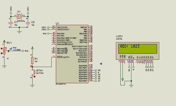The width and height of the screenshot is (176, 106).
Task: Click the ground symbol below the LCD
Action: pyautogui.click(x=131, y=86)
